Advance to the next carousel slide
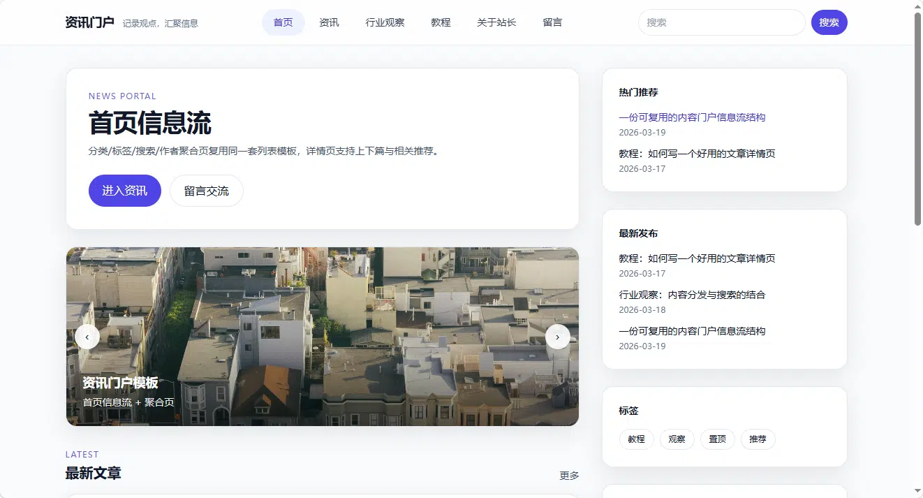This screenshot has height=498, width=923. [557, 337]
